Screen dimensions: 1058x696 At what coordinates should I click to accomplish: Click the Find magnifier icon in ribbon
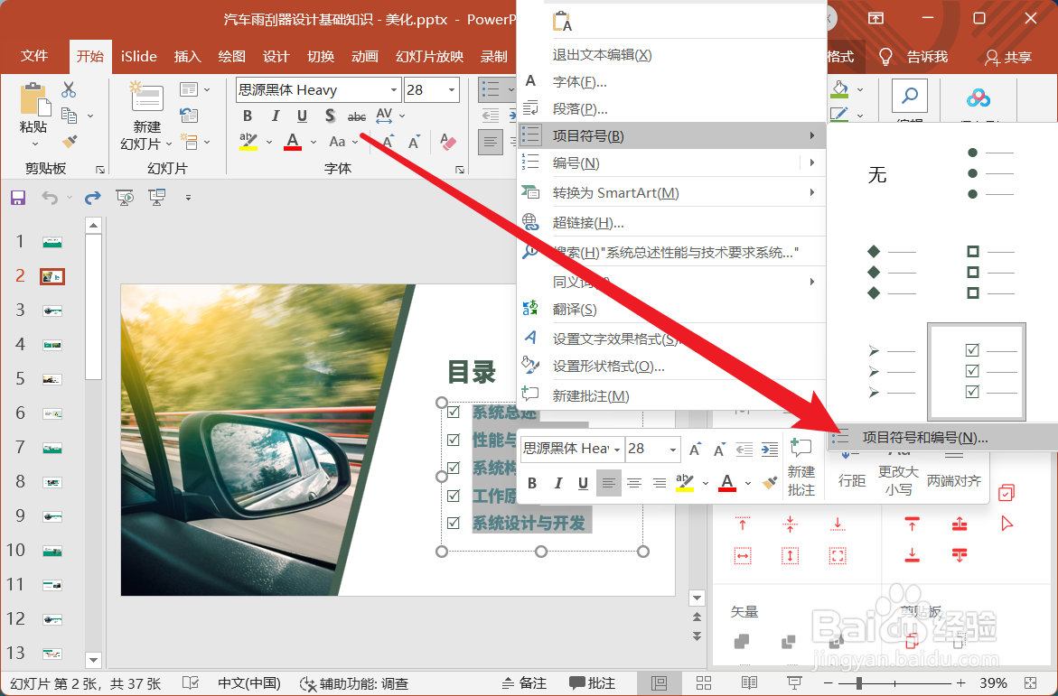pos(910,96)
